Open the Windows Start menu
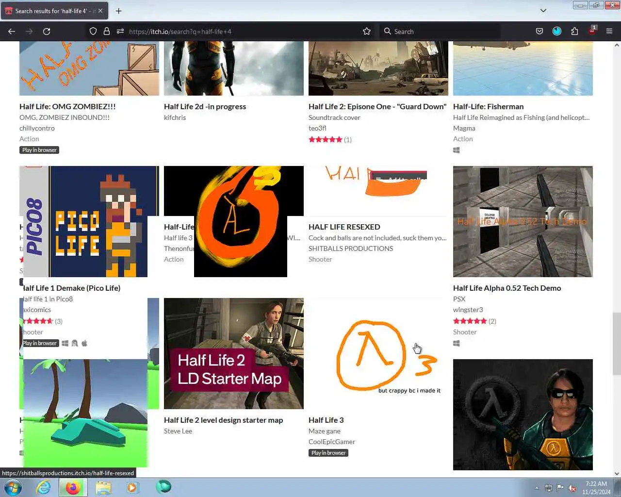The width and height of the screenshot is (621, 497). pyautogui.click(x=13, y=487)
